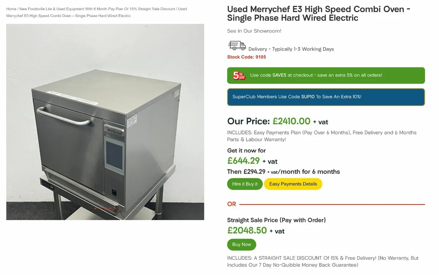Image resolution: width=439 pixels, height=275 pixels.
Task: Click the SuperClub Members SUP10 banner
Action: click(x=326, y=97)
